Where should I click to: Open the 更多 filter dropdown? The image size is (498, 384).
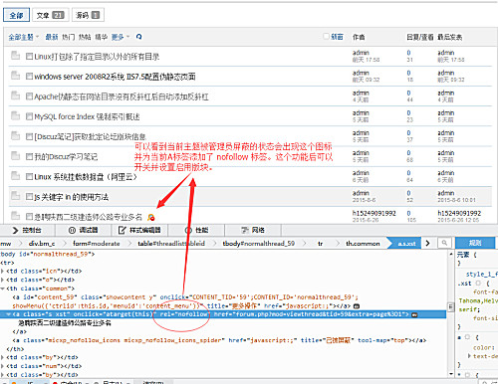pos(121,37)
